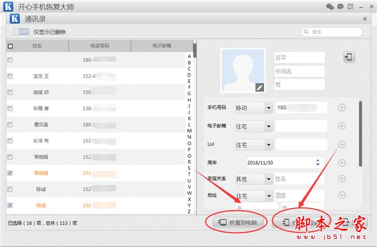
Task: Select the 长浩 row with 152 number
Action: pos(96,141)
